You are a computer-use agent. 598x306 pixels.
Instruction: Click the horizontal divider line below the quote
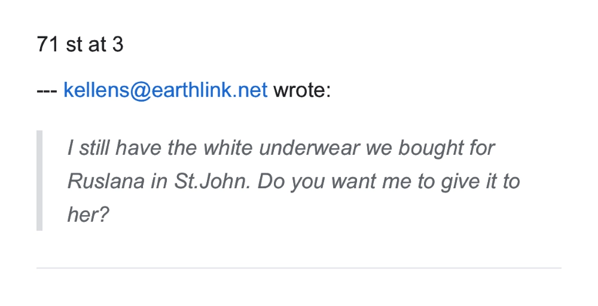(299, 268)
